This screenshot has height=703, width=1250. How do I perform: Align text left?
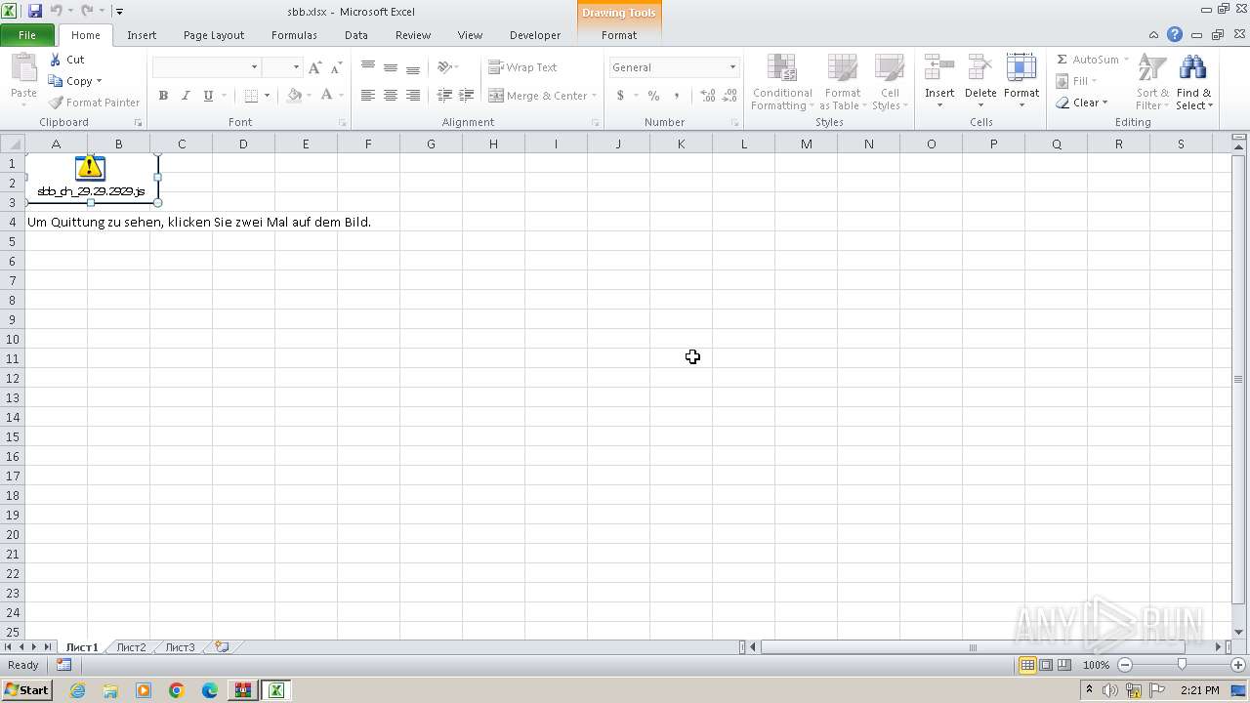pos(368,96)
